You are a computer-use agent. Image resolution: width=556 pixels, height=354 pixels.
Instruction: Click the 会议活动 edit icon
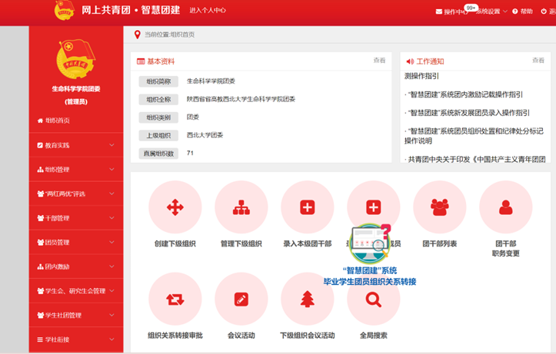tap(241, 299)
